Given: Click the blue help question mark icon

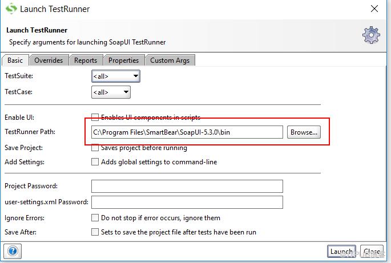Looking at the screenshot, I should [13, 251].
